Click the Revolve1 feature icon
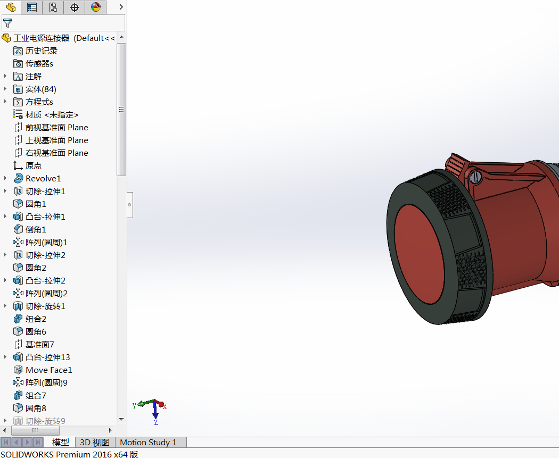The image size is (559, 458). (x=18, y=178)
